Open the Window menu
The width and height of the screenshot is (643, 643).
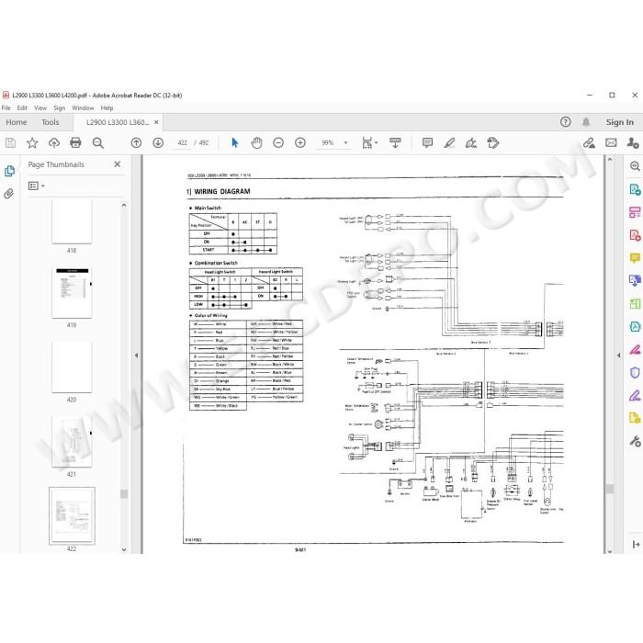83,107
